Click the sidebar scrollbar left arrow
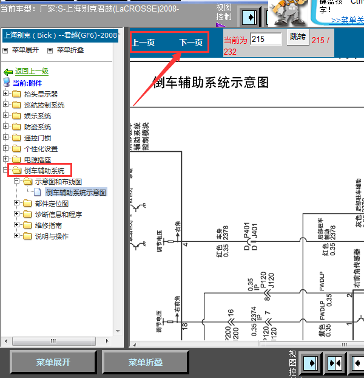364x378 pixels. (6, 341)
